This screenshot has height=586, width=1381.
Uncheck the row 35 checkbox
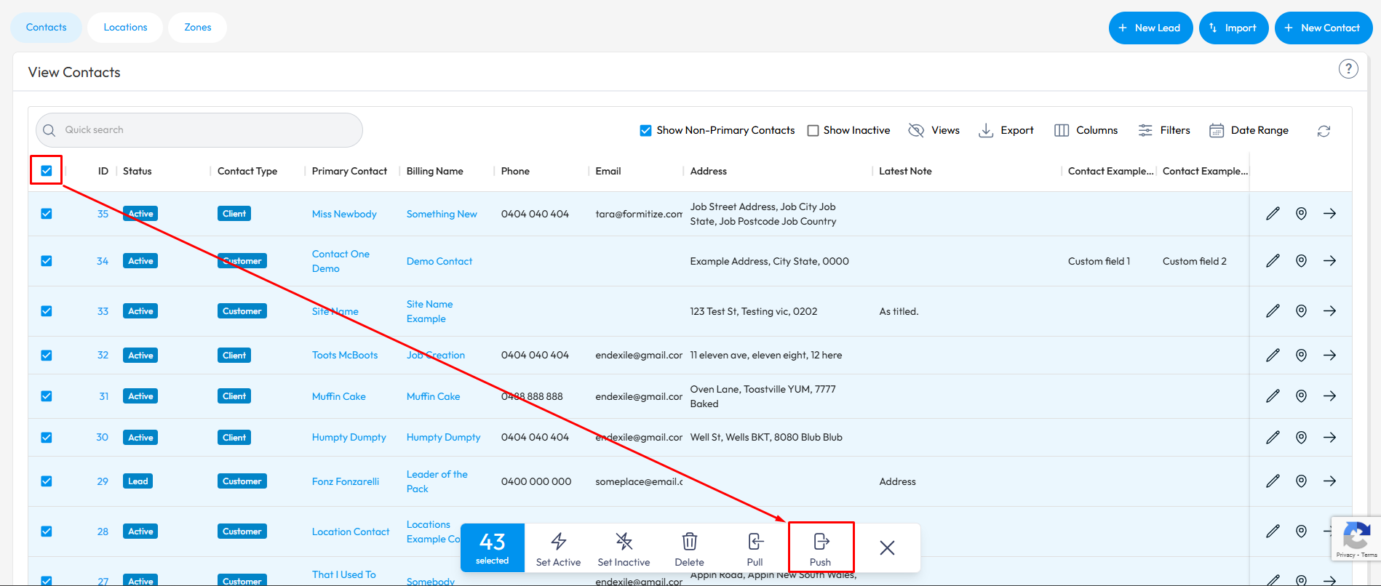pyautogui.click(x=47, y=214)
